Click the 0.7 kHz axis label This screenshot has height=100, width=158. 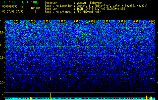pos(2,82)
